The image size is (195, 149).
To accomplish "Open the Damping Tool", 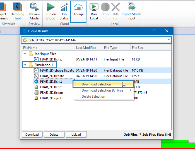I will pyautogui.click(x=17, y=11).
